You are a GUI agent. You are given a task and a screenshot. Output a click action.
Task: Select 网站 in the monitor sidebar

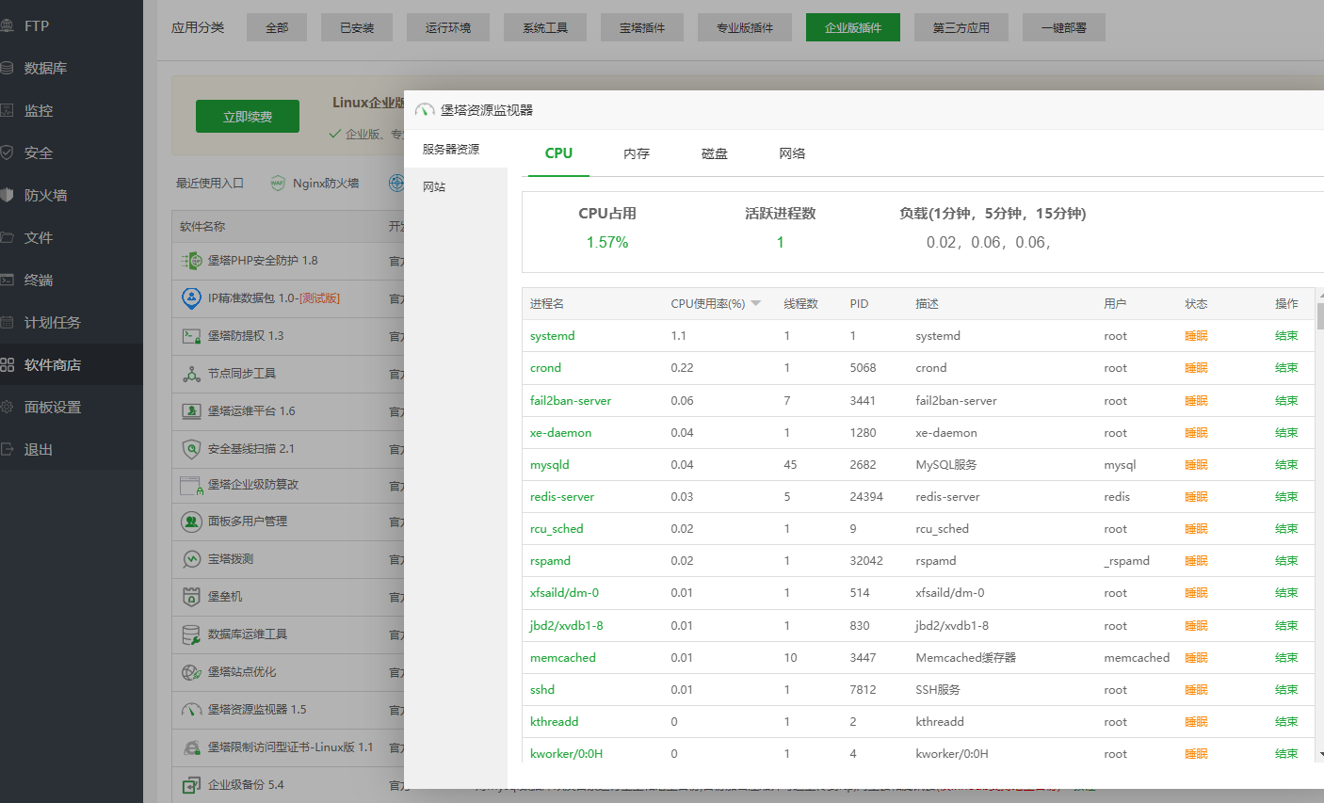(434, 185)
